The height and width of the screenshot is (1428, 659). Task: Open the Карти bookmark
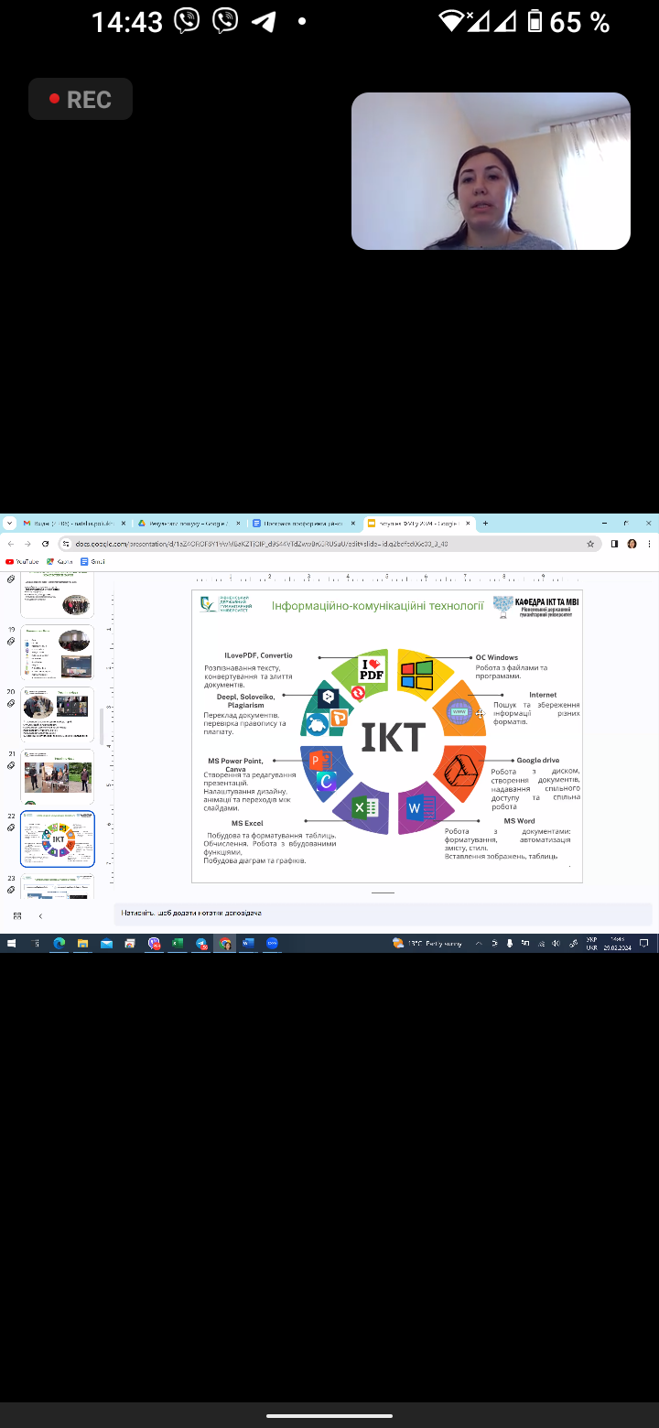click(59, 561)
